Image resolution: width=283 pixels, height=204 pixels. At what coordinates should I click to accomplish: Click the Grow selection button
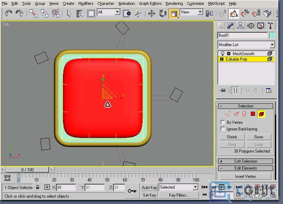[259, 137]
